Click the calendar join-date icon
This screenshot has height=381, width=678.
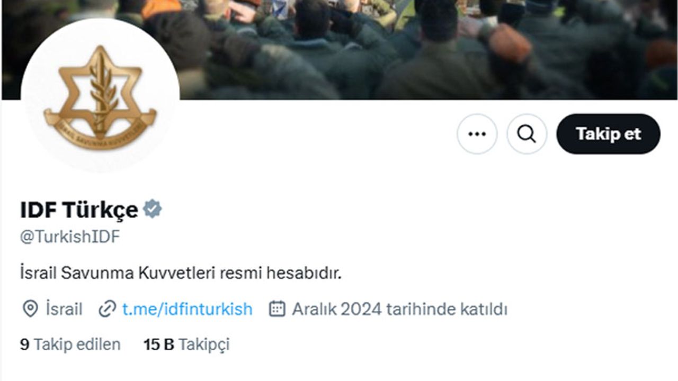coord(277,309)
